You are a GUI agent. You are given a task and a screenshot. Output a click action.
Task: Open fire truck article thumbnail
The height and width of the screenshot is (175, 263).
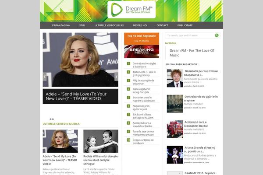tap(175, 129)
